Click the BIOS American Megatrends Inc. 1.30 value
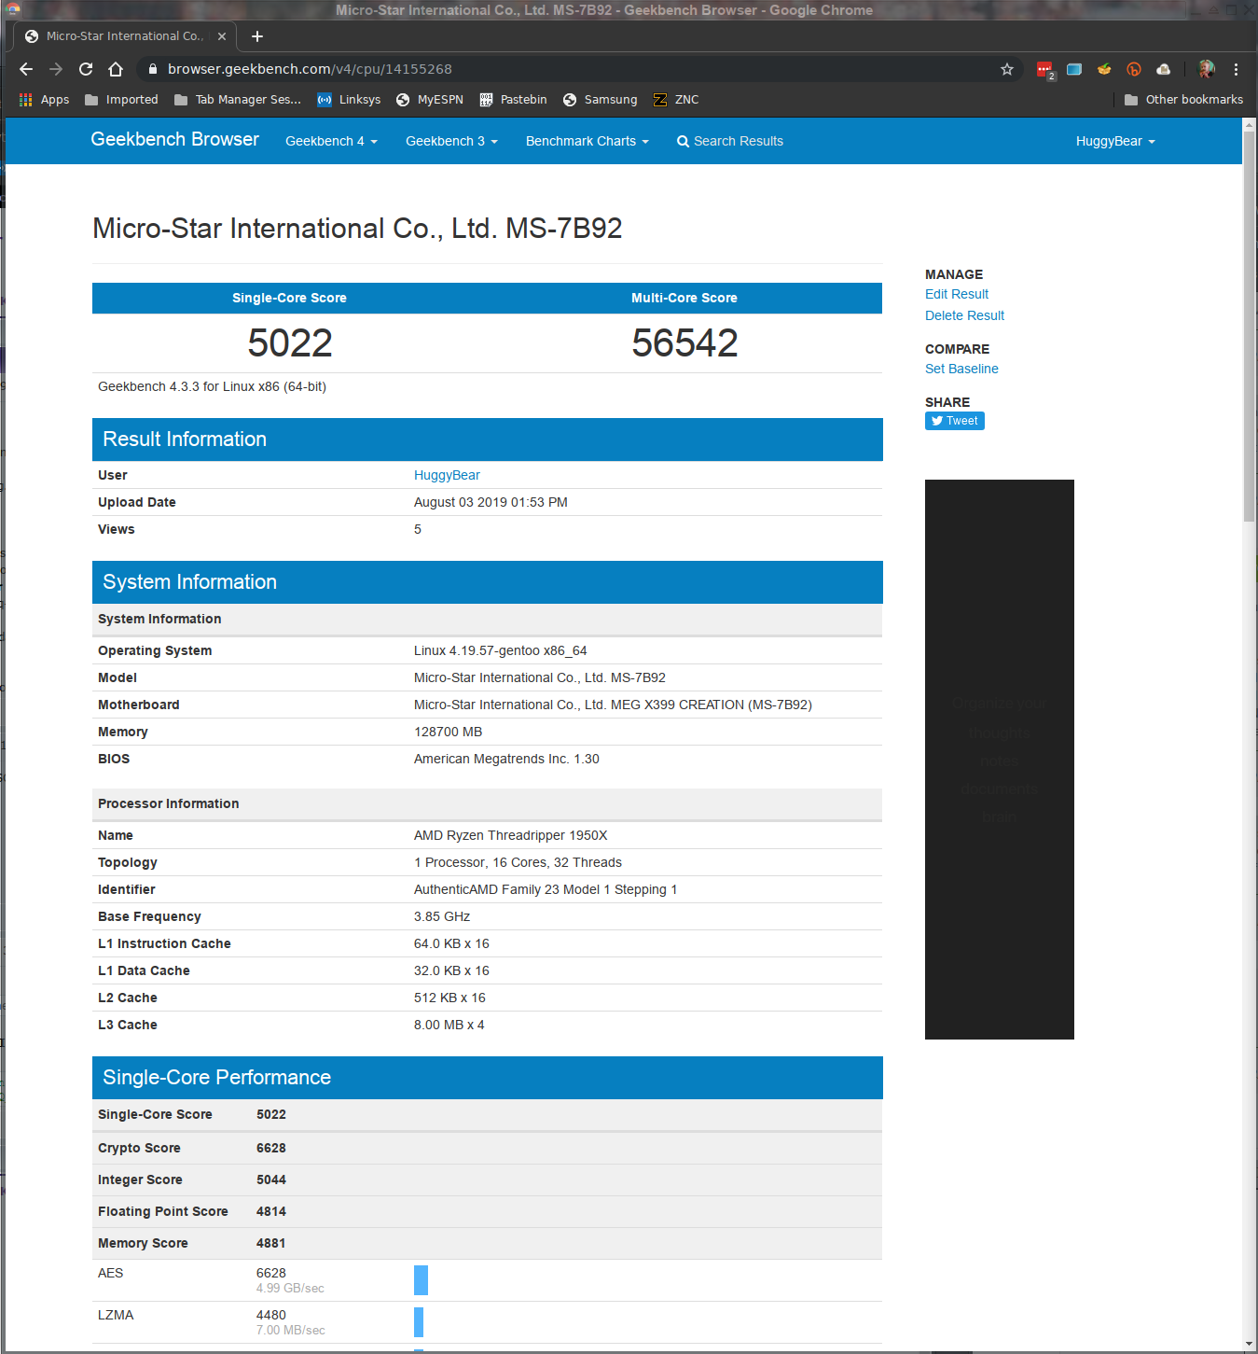This screenshot has width=1258, height=1354. click(x=506, y=759)
